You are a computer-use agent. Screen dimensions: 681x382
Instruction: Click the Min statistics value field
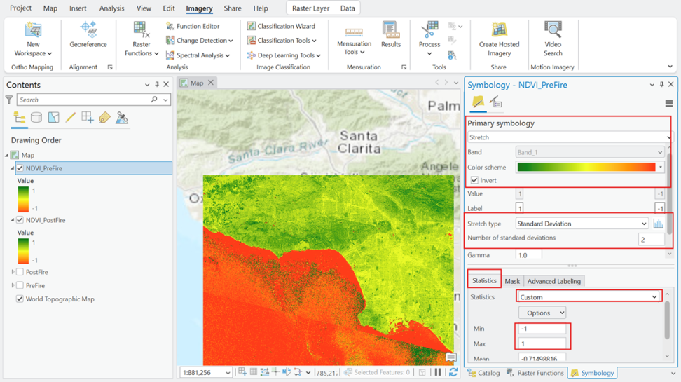pos(542,329)
